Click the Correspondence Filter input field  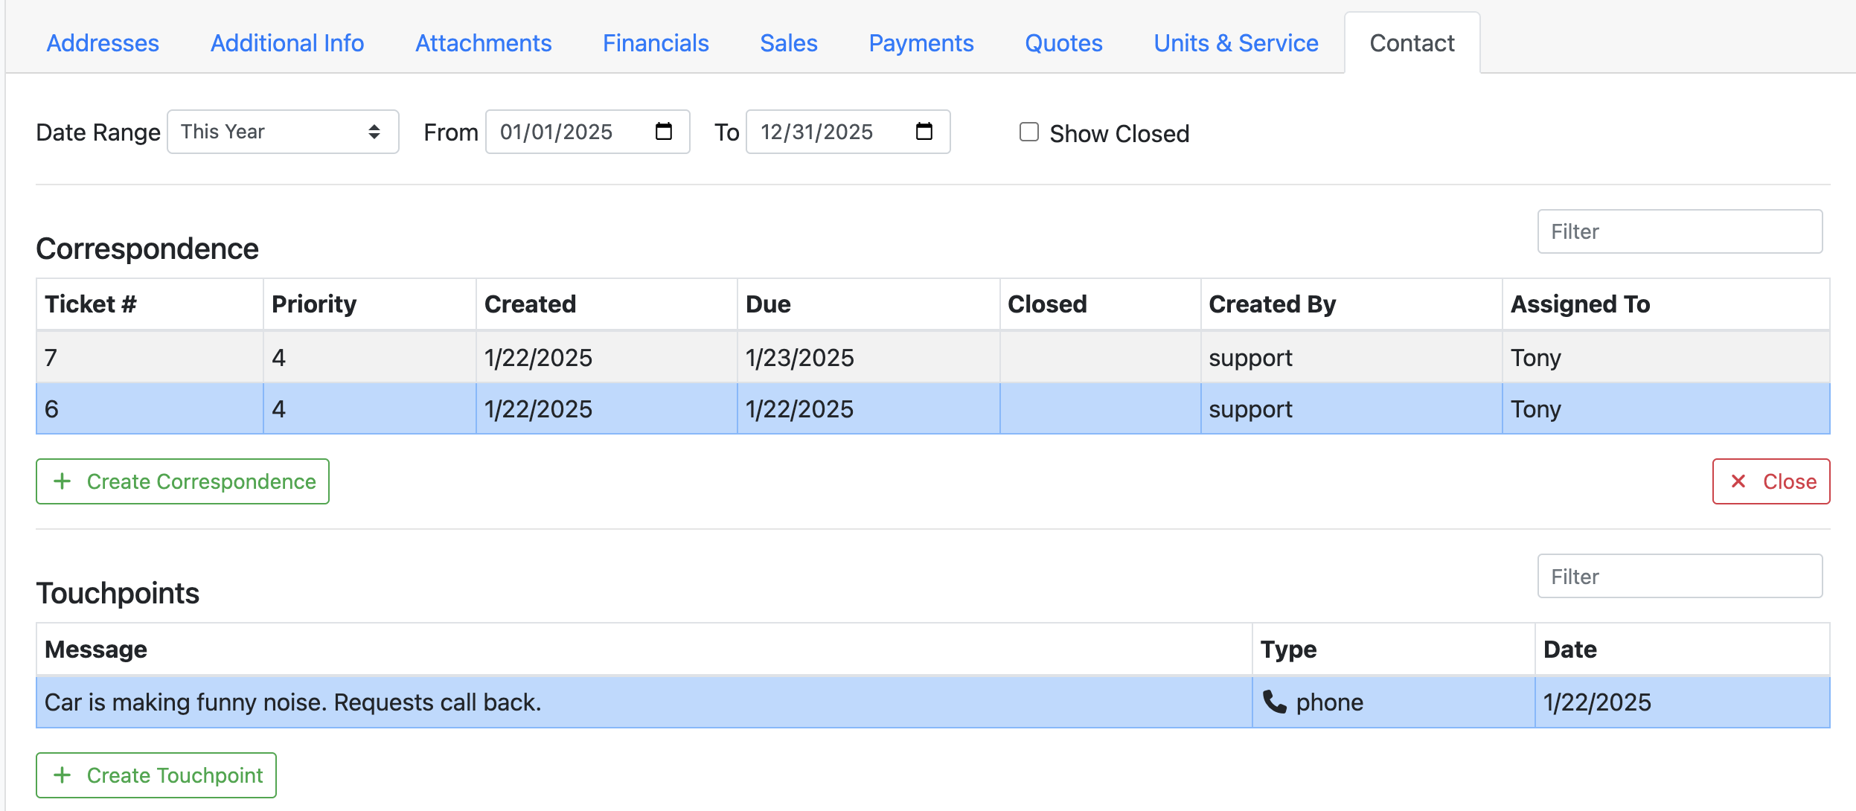(x=1680, y=231)
